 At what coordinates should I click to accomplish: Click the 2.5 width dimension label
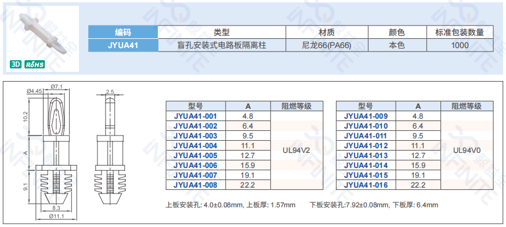[110, 92]
